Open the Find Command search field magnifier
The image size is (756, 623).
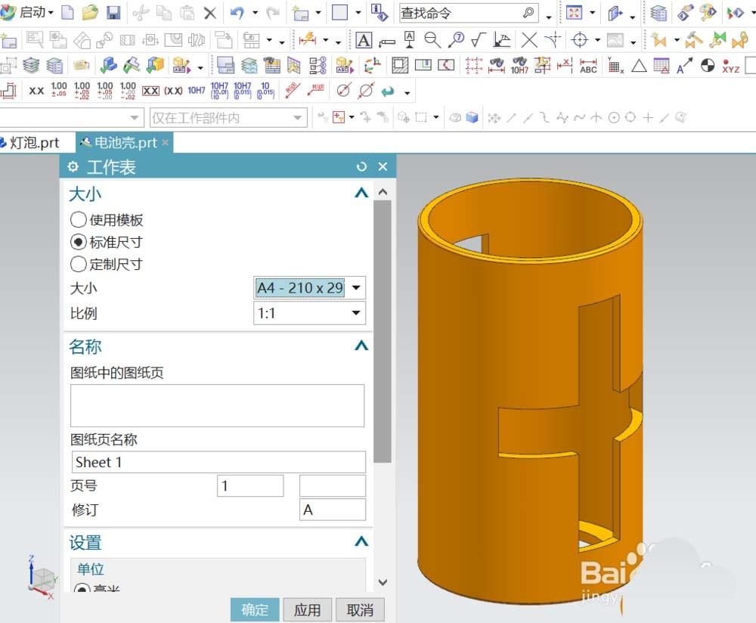click(530, 13)
